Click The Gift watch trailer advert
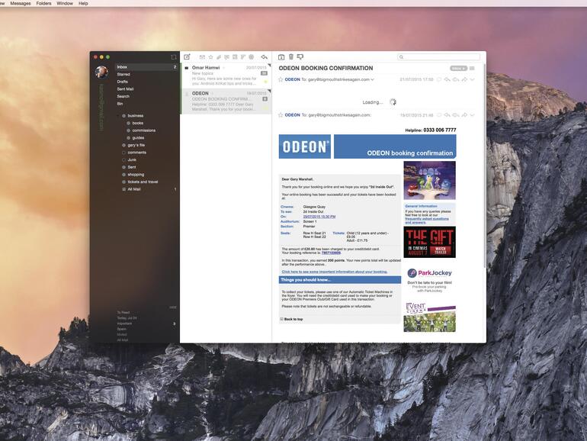This screenshot has height=441, width=587. tap(429, 242)
